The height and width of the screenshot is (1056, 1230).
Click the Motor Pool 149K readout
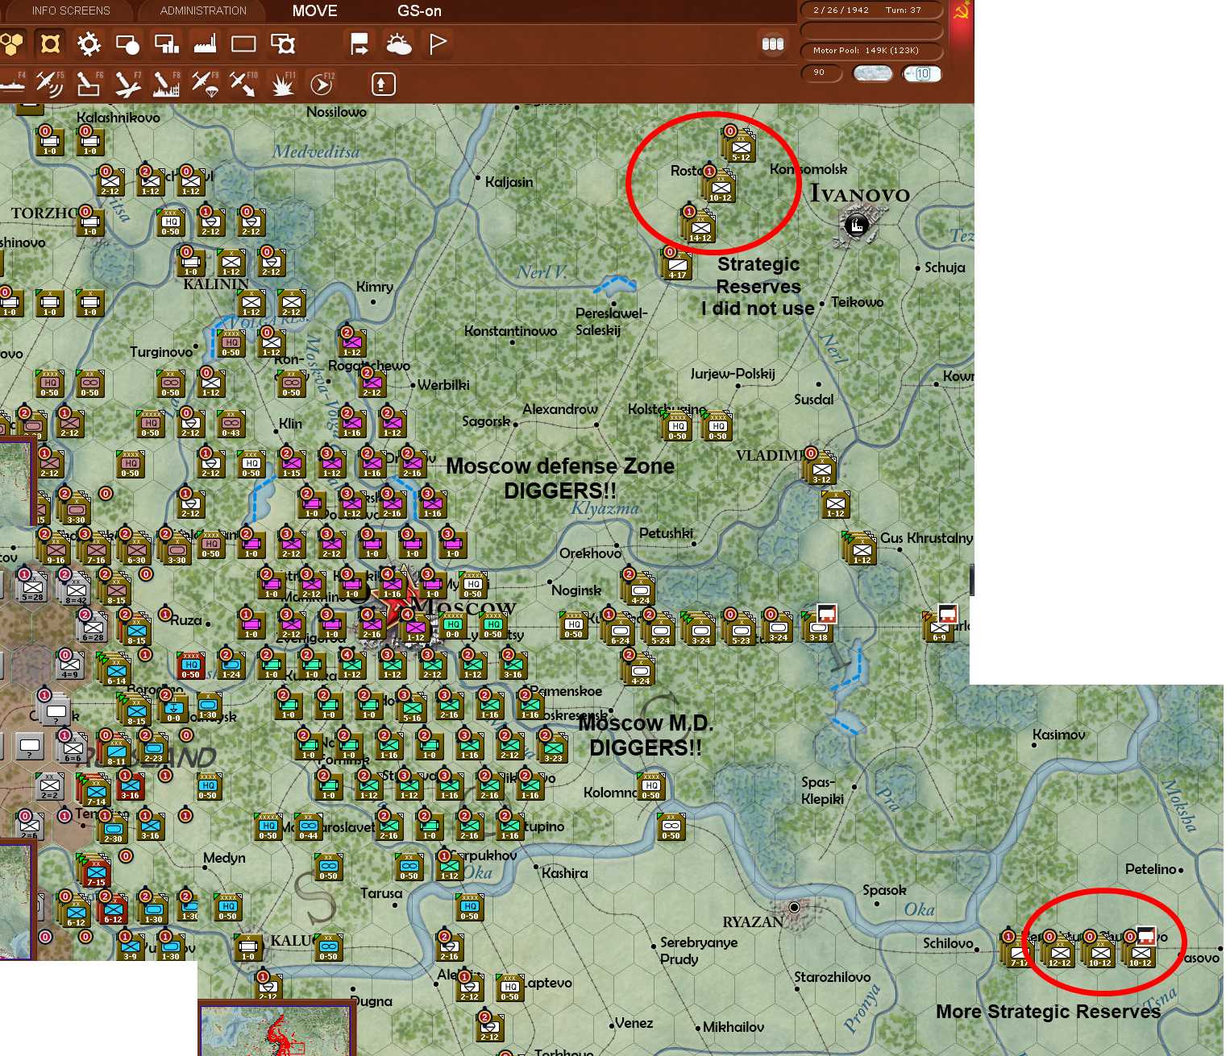click(871, 50)
